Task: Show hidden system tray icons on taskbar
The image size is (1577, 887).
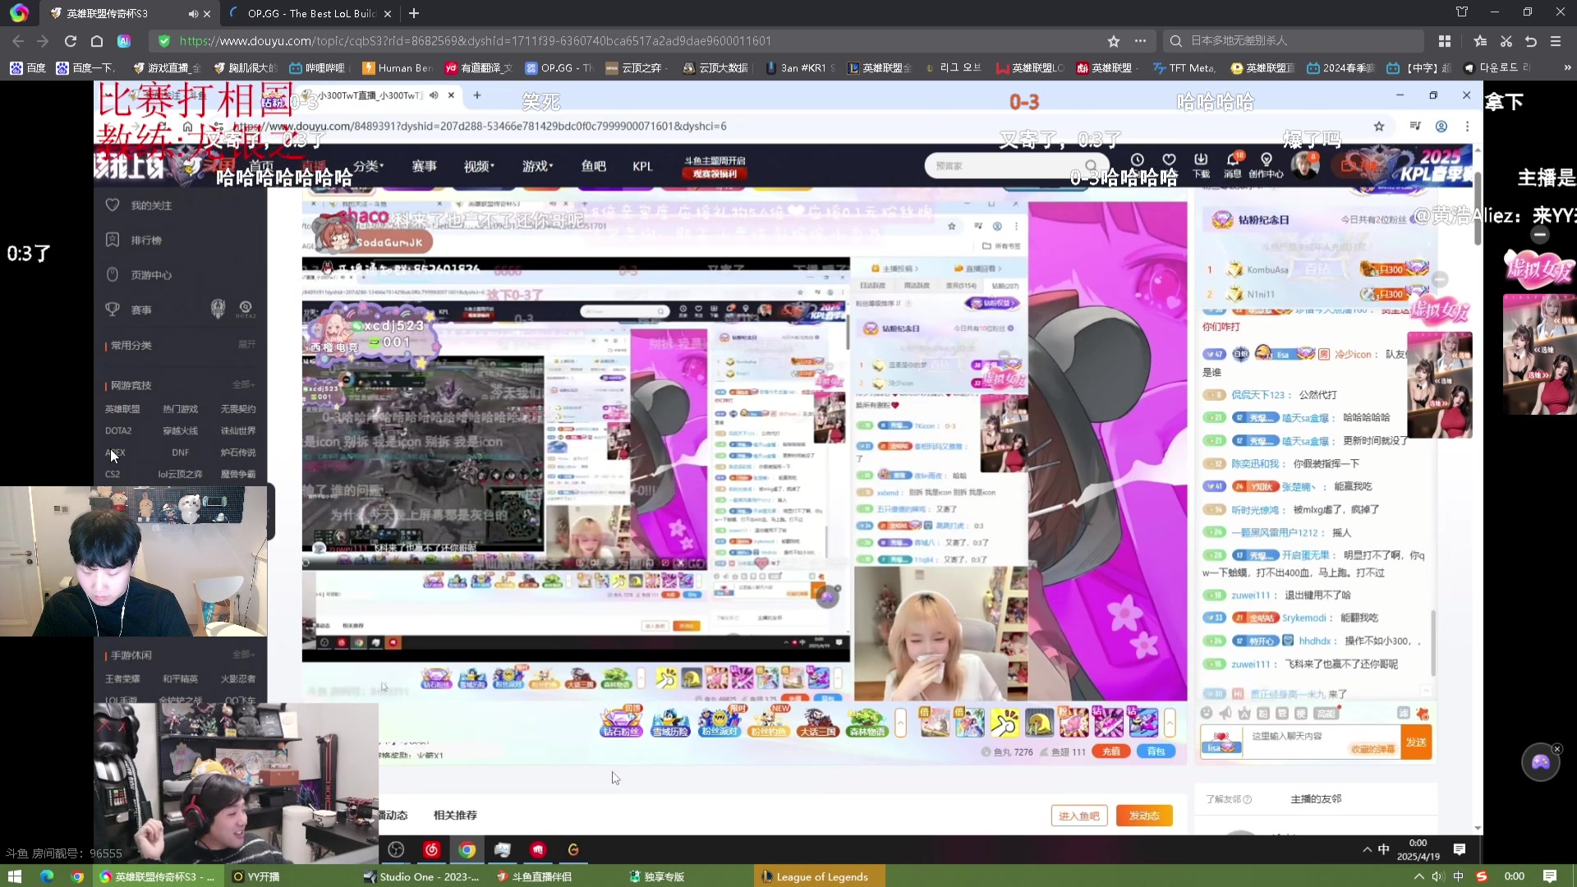Action: pyautogui.click(x=1418, y=876)
